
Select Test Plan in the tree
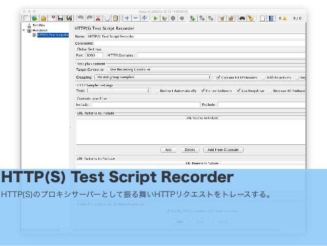click(x=38, y=25)
